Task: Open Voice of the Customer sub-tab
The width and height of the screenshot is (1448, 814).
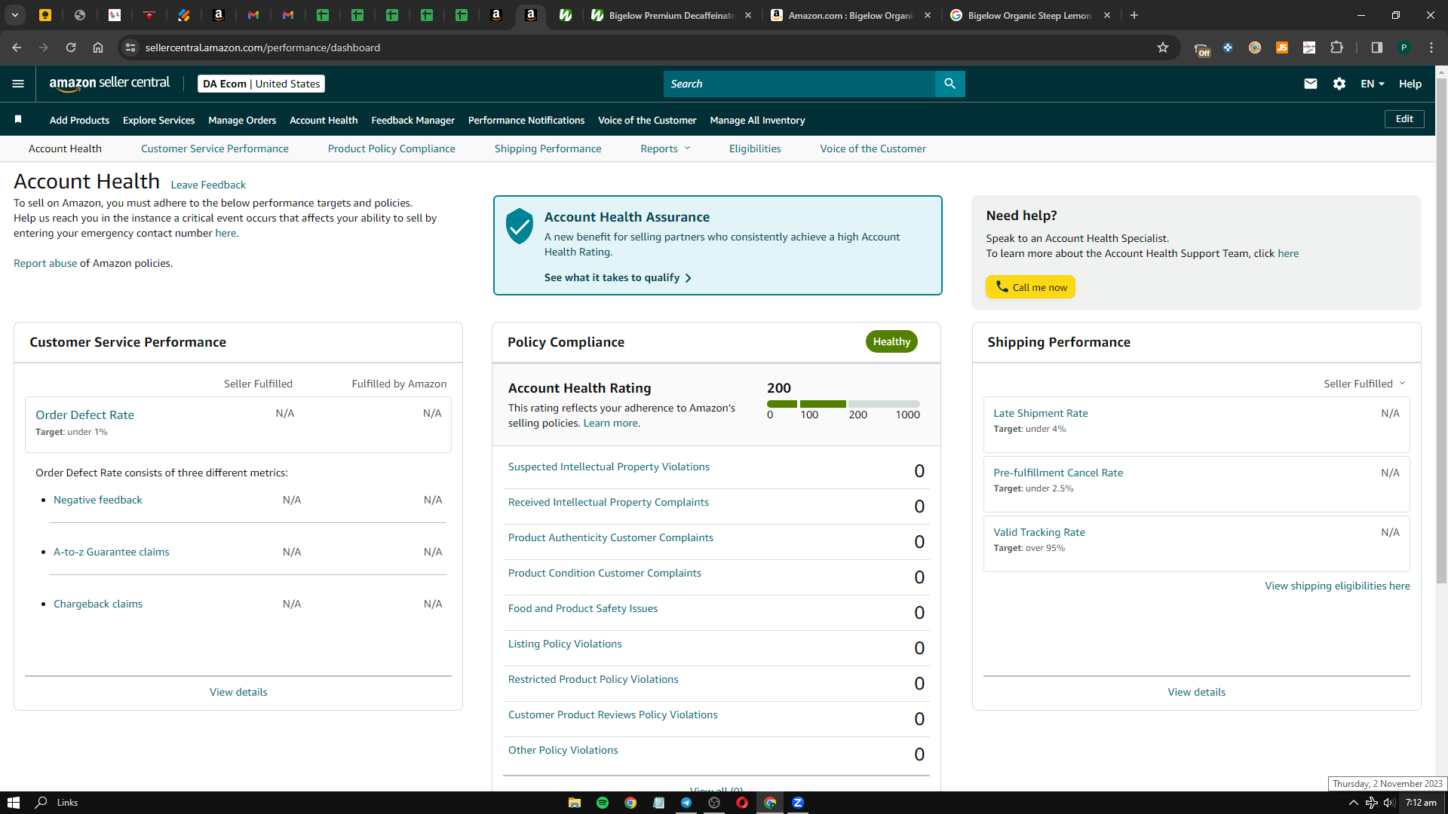Action: (873, 148)
